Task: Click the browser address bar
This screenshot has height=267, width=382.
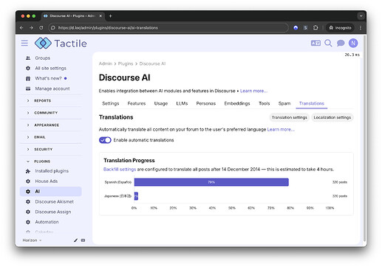Action: (168, 28)
